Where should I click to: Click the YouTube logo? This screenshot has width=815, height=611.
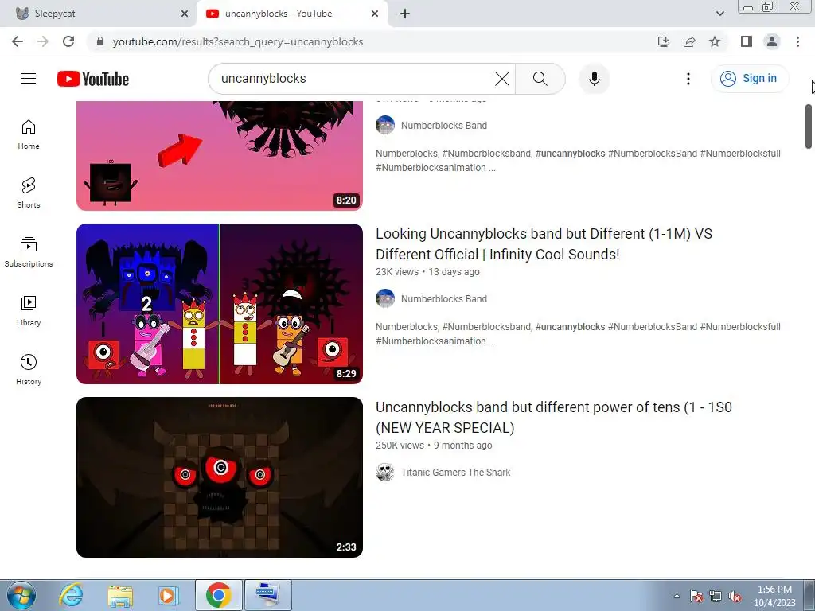point(93,79)
